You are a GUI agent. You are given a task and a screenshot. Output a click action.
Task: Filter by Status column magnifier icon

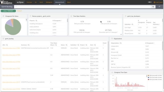click(67, 45)
